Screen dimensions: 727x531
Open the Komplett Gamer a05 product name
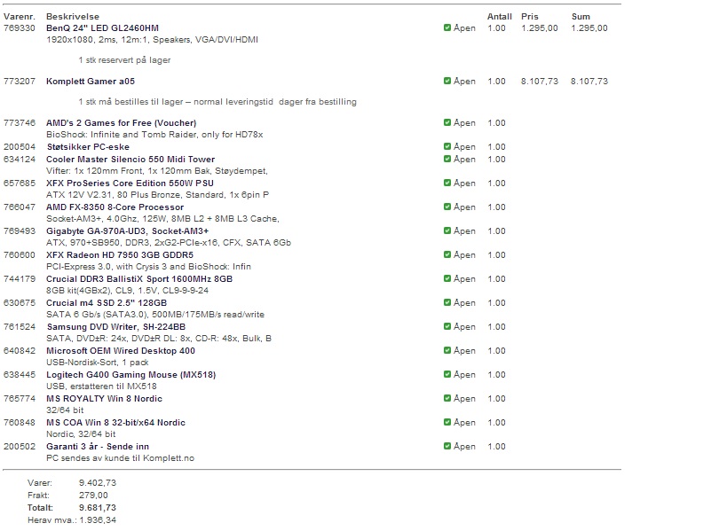91,81
